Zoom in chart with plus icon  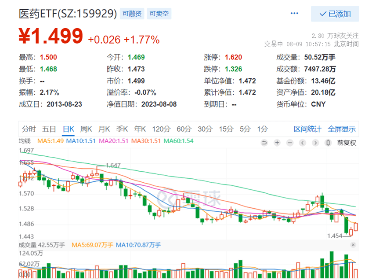[277, 143]
